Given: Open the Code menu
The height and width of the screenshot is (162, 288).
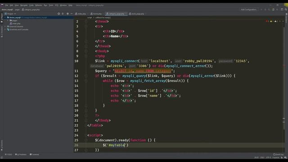Looking at the screenshot, I should 31,5.
